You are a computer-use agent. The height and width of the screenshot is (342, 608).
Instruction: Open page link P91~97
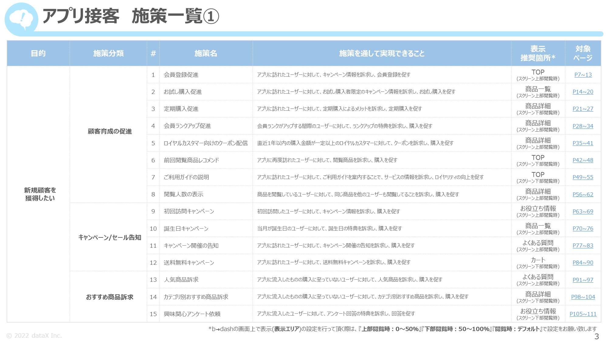pyautogui.click(x=583, y=280)
